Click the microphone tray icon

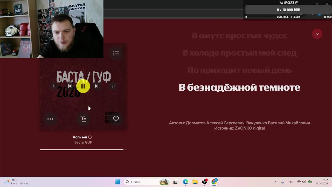click(282, 182)
